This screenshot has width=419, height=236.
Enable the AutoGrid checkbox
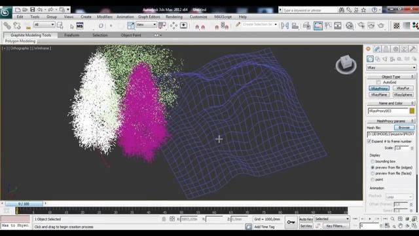(x=378, y=82)
